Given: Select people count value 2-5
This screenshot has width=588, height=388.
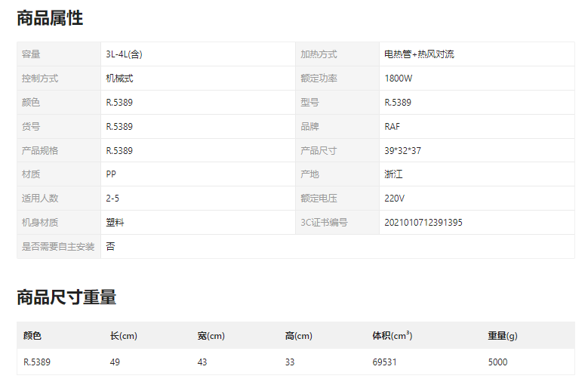Looking at the screenshot, I should point(112,199).
